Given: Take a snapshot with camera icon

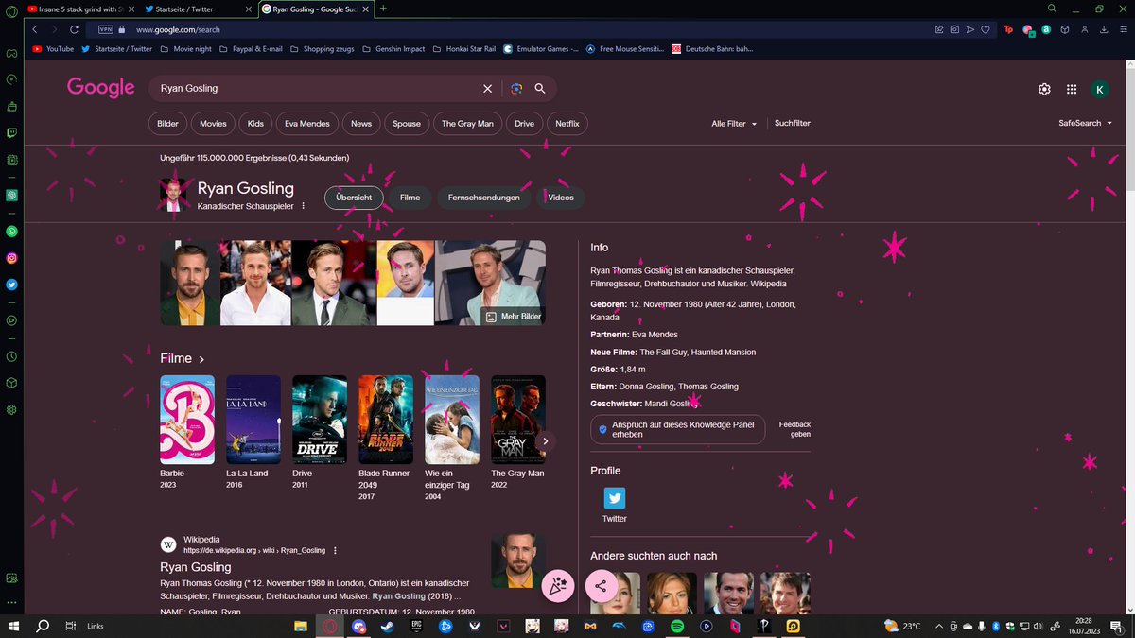Looking at the screenshot, I should (954, 29).
